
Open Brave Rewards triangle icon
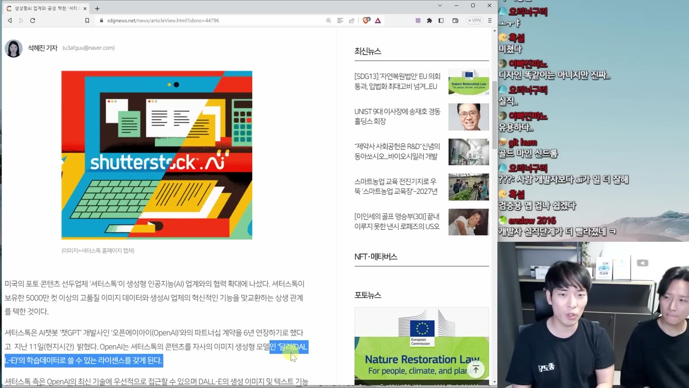tap(378, 21)
